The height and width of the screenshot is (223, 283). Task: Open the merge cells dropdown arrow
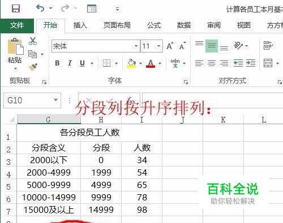(x=277, y=63)
